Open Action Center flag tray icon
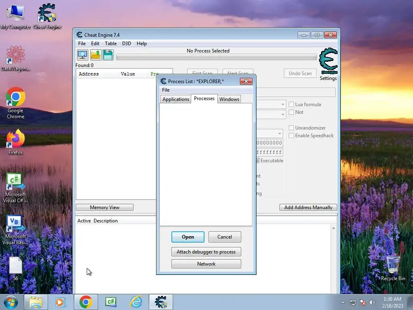413x310 pixels. coord(363,302)
